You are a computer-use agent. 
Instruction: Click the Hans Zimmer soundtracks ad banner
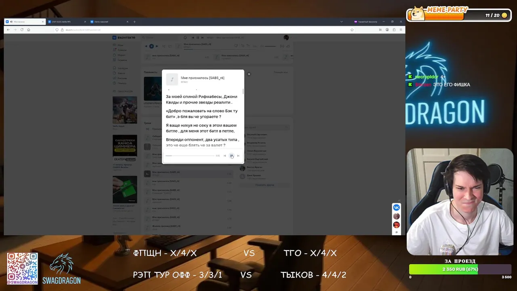click(125, 148)
